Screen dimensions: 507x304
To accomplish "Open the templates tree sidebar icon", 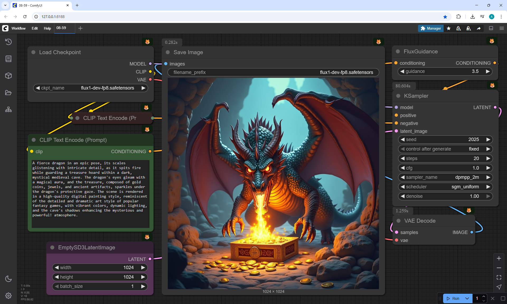I will (x=8, y=109).
